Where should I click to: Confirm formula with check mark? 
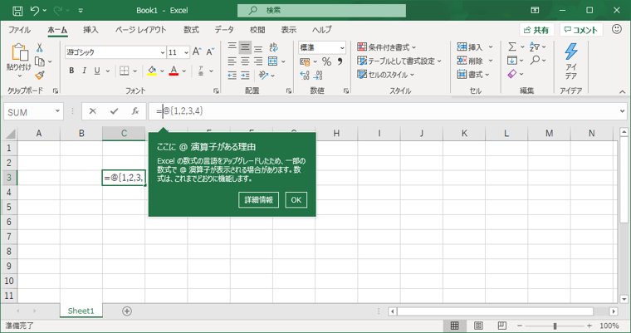pyautogui.click(x=114, y=111)
